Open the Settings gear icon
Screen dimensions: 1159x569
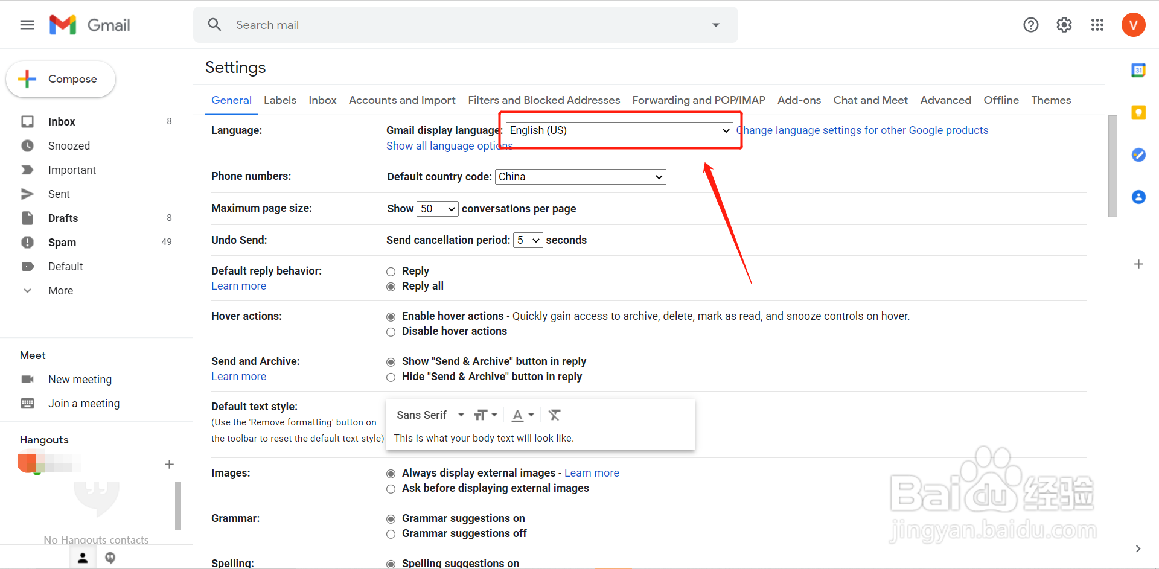click(1064, 25)
